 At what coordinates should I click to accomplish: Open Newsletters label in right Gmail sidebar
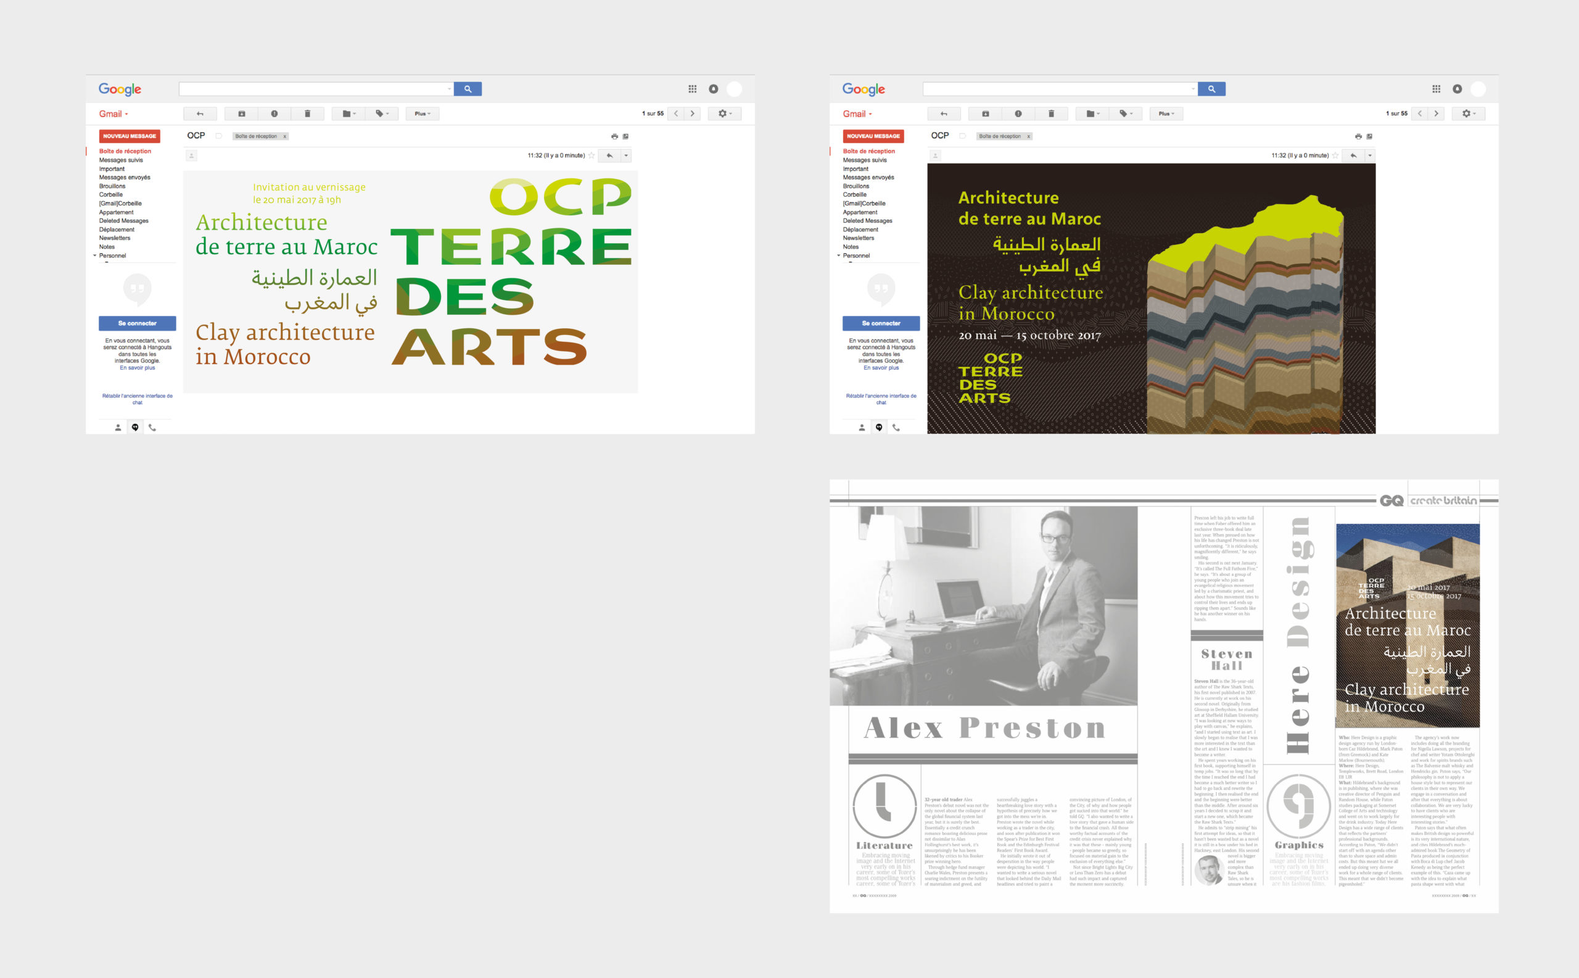click(858, 238)
